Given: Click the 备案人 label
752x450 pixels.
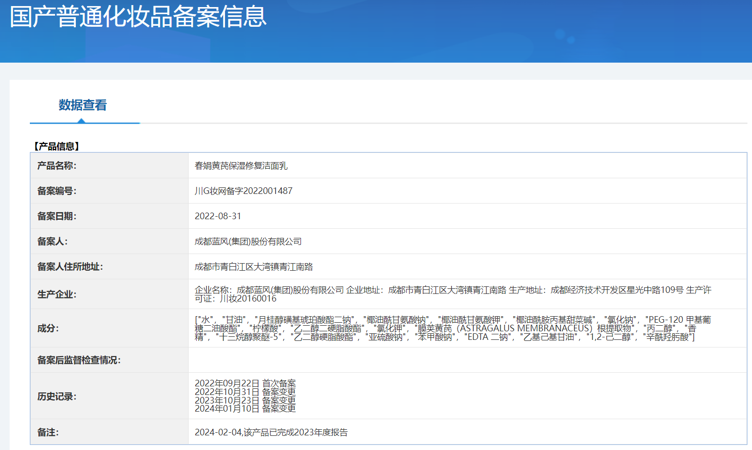Looking at the screenshot, I should [53, 241].
